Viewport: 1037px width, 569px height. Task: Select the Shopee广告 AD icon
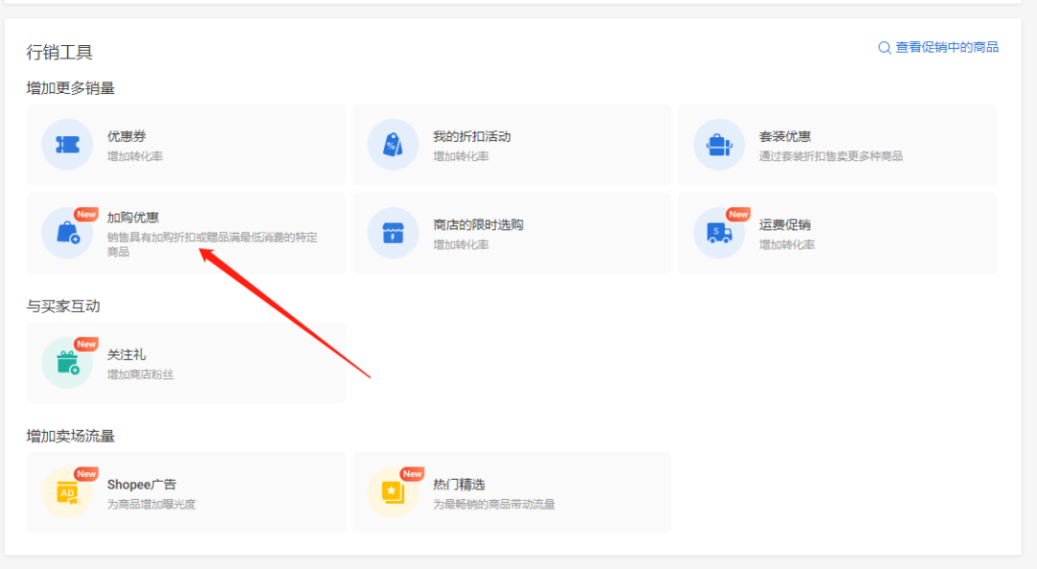pyautogui.click(x=66, y=492)
